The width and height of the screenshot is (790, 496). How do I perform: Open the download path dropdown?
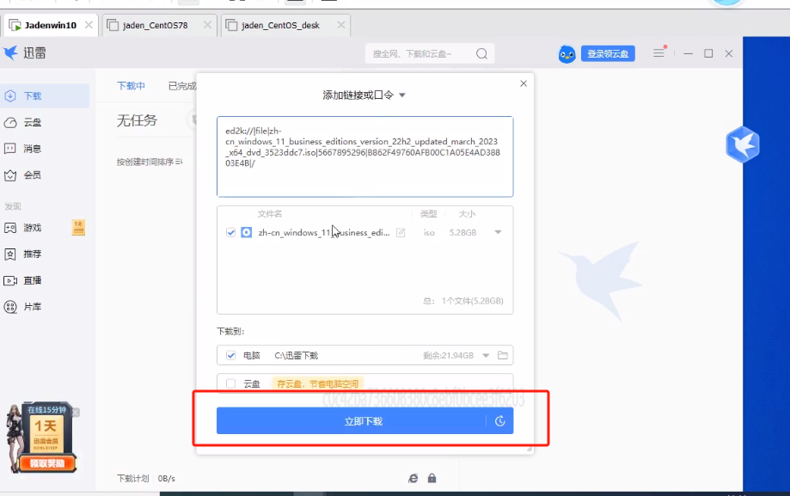486,355
